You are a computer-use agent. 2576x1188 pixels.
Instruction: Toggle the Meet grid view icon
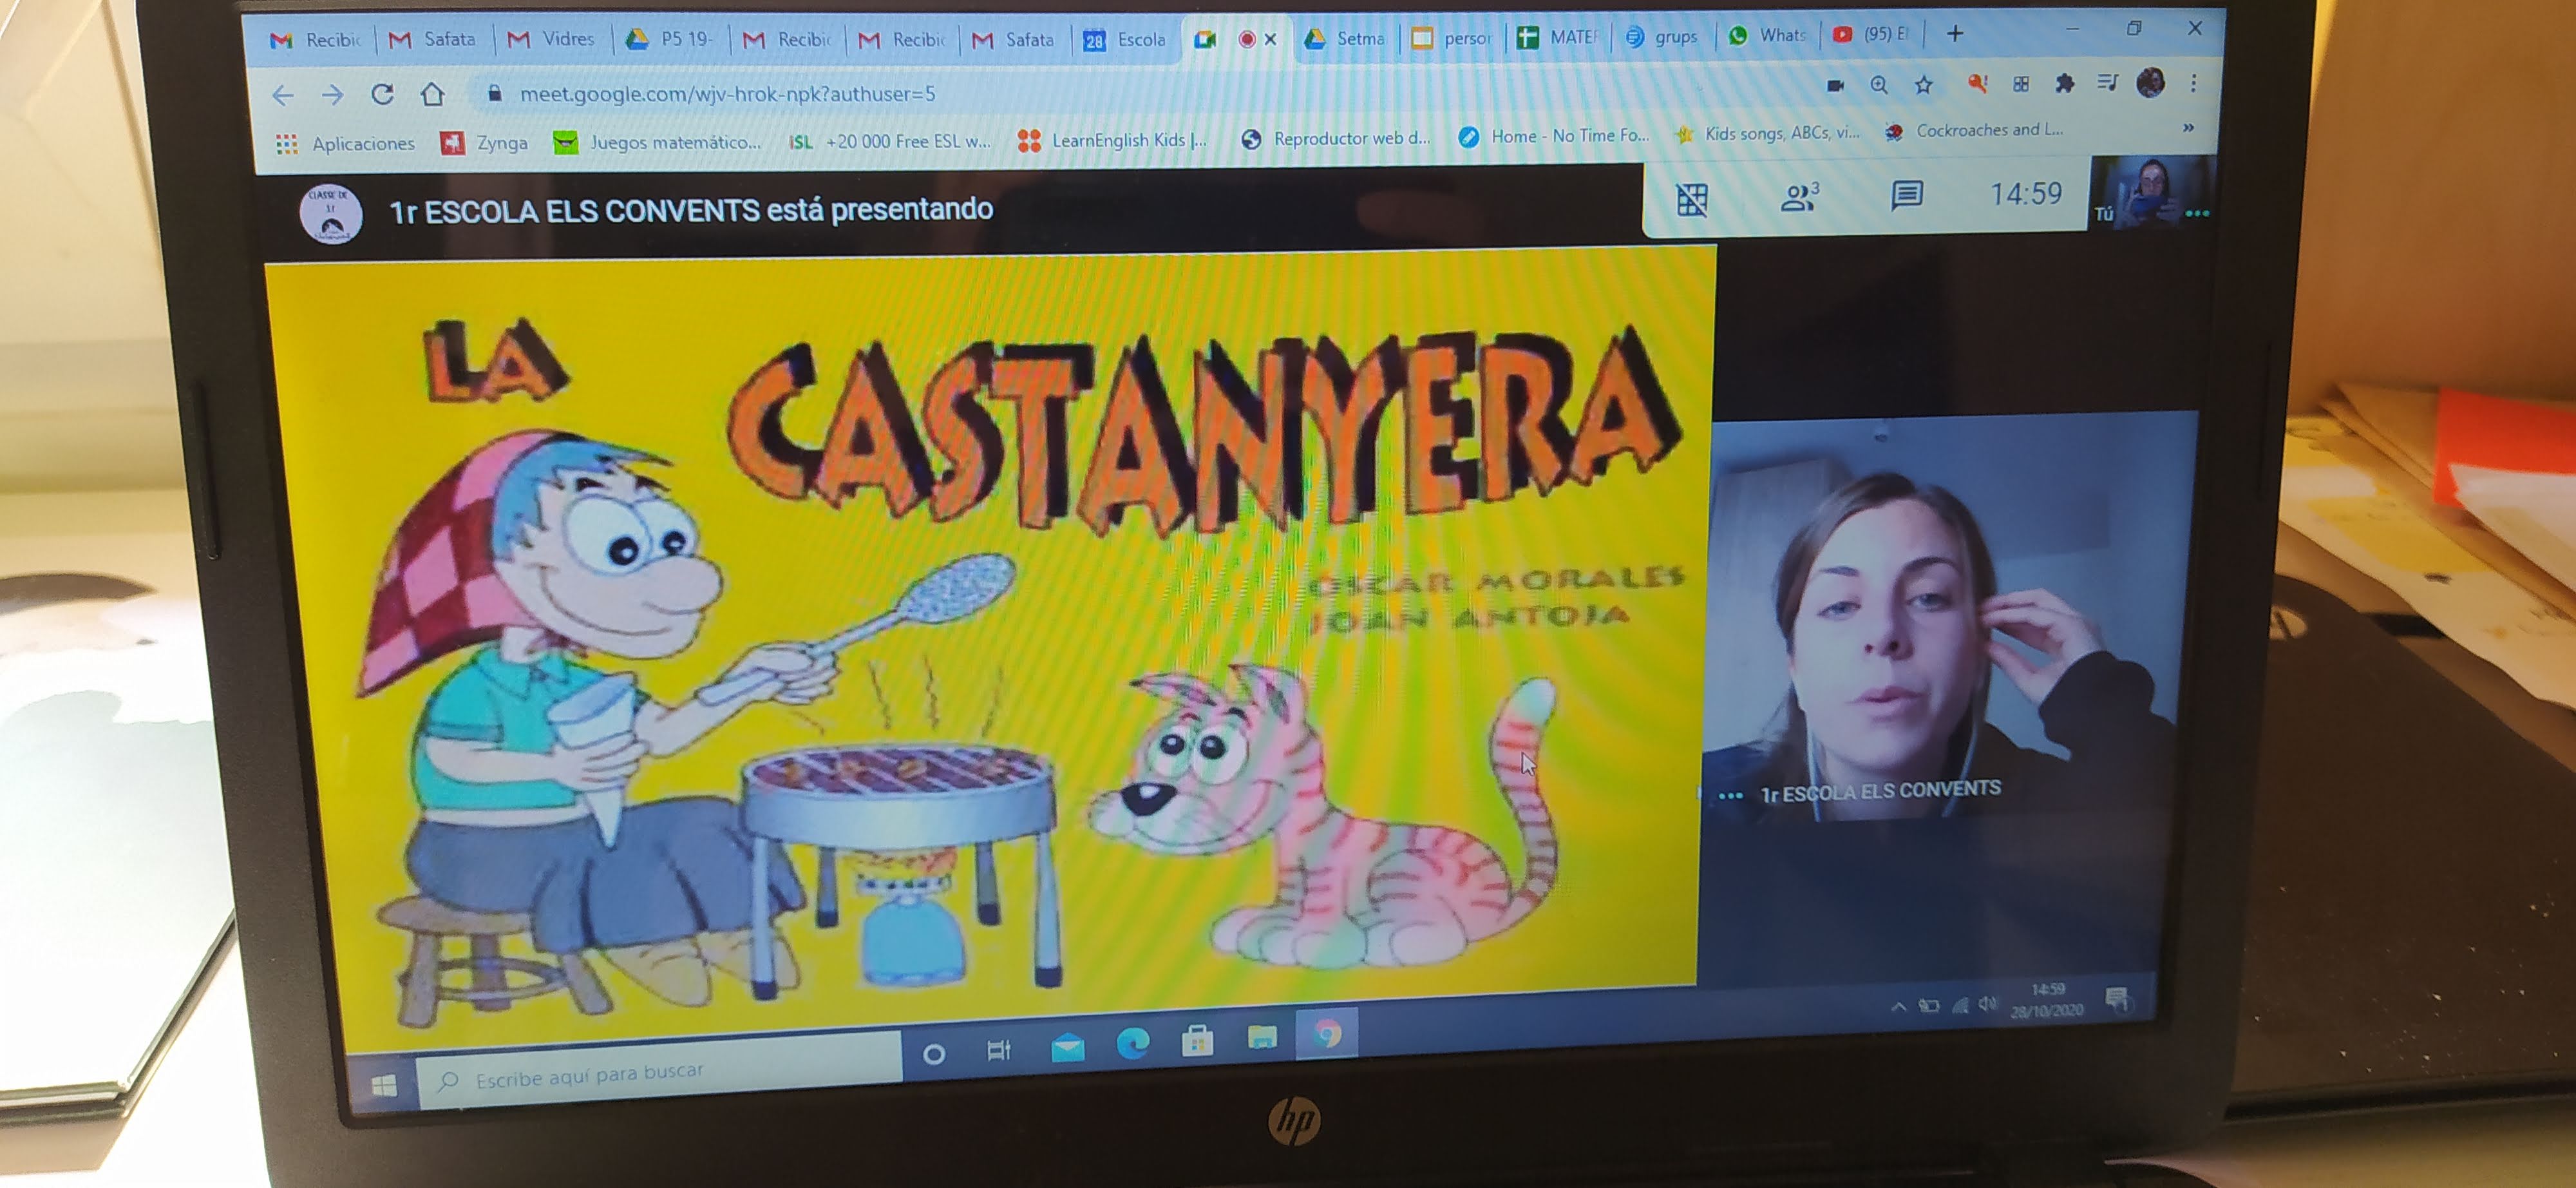point(1691,200)
